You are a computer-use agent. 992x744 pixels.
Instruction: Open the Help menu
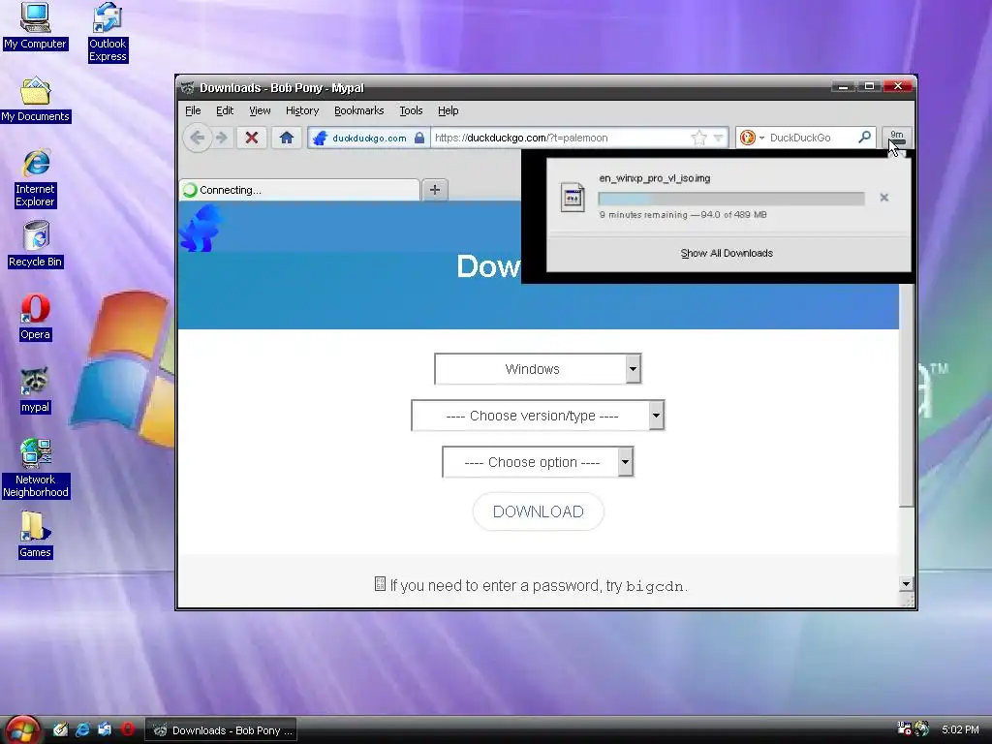tap(448, 110)
